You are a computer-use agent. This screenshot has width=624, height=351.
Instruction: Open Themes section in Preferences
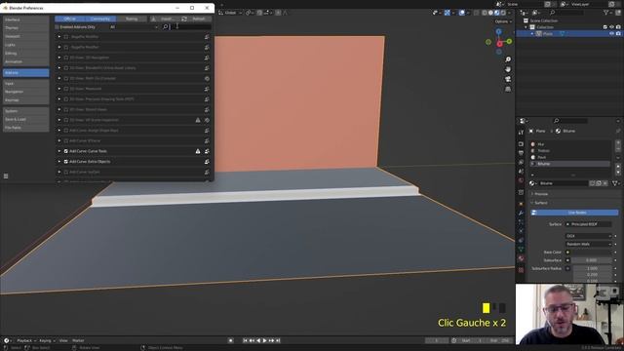[x=26, y=28]
